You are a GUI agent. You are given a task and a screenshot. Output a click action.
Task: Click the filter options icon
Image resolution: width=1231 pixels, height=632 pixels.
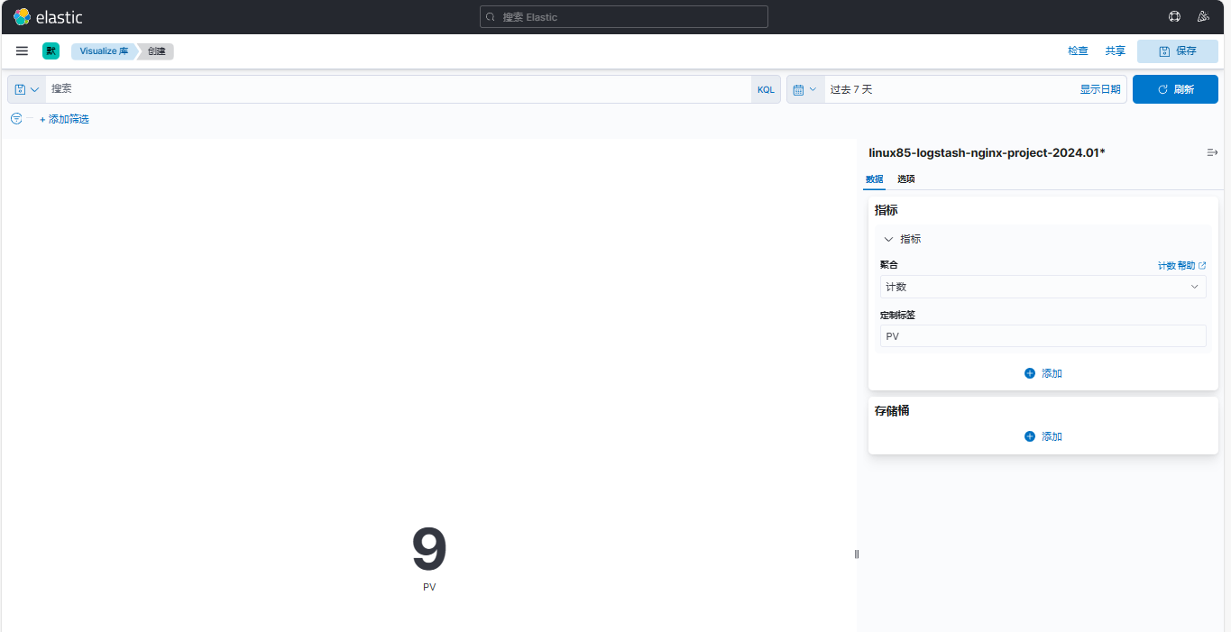point(16,119)
